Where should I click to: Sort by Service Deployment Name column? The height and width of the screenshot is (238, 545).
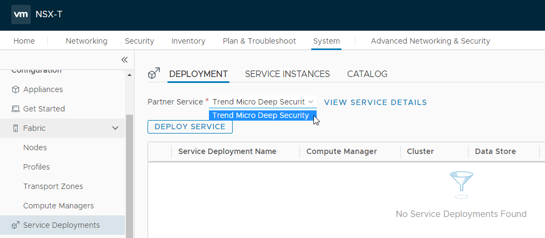227,151
